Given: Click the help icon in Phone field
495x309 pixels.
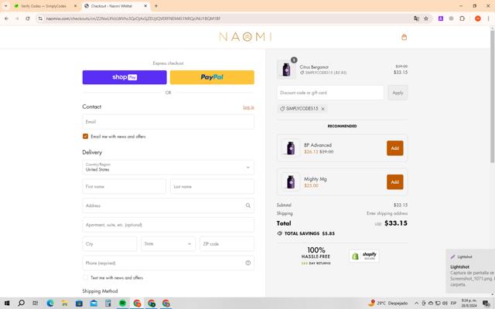Looking at the screenshot, I should (x=248, y=263).
